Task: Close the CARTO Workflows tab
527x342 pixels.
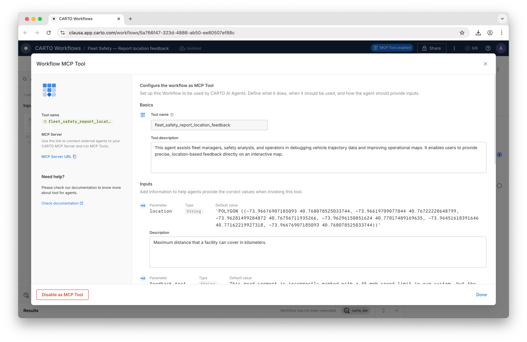Action: 119,19
